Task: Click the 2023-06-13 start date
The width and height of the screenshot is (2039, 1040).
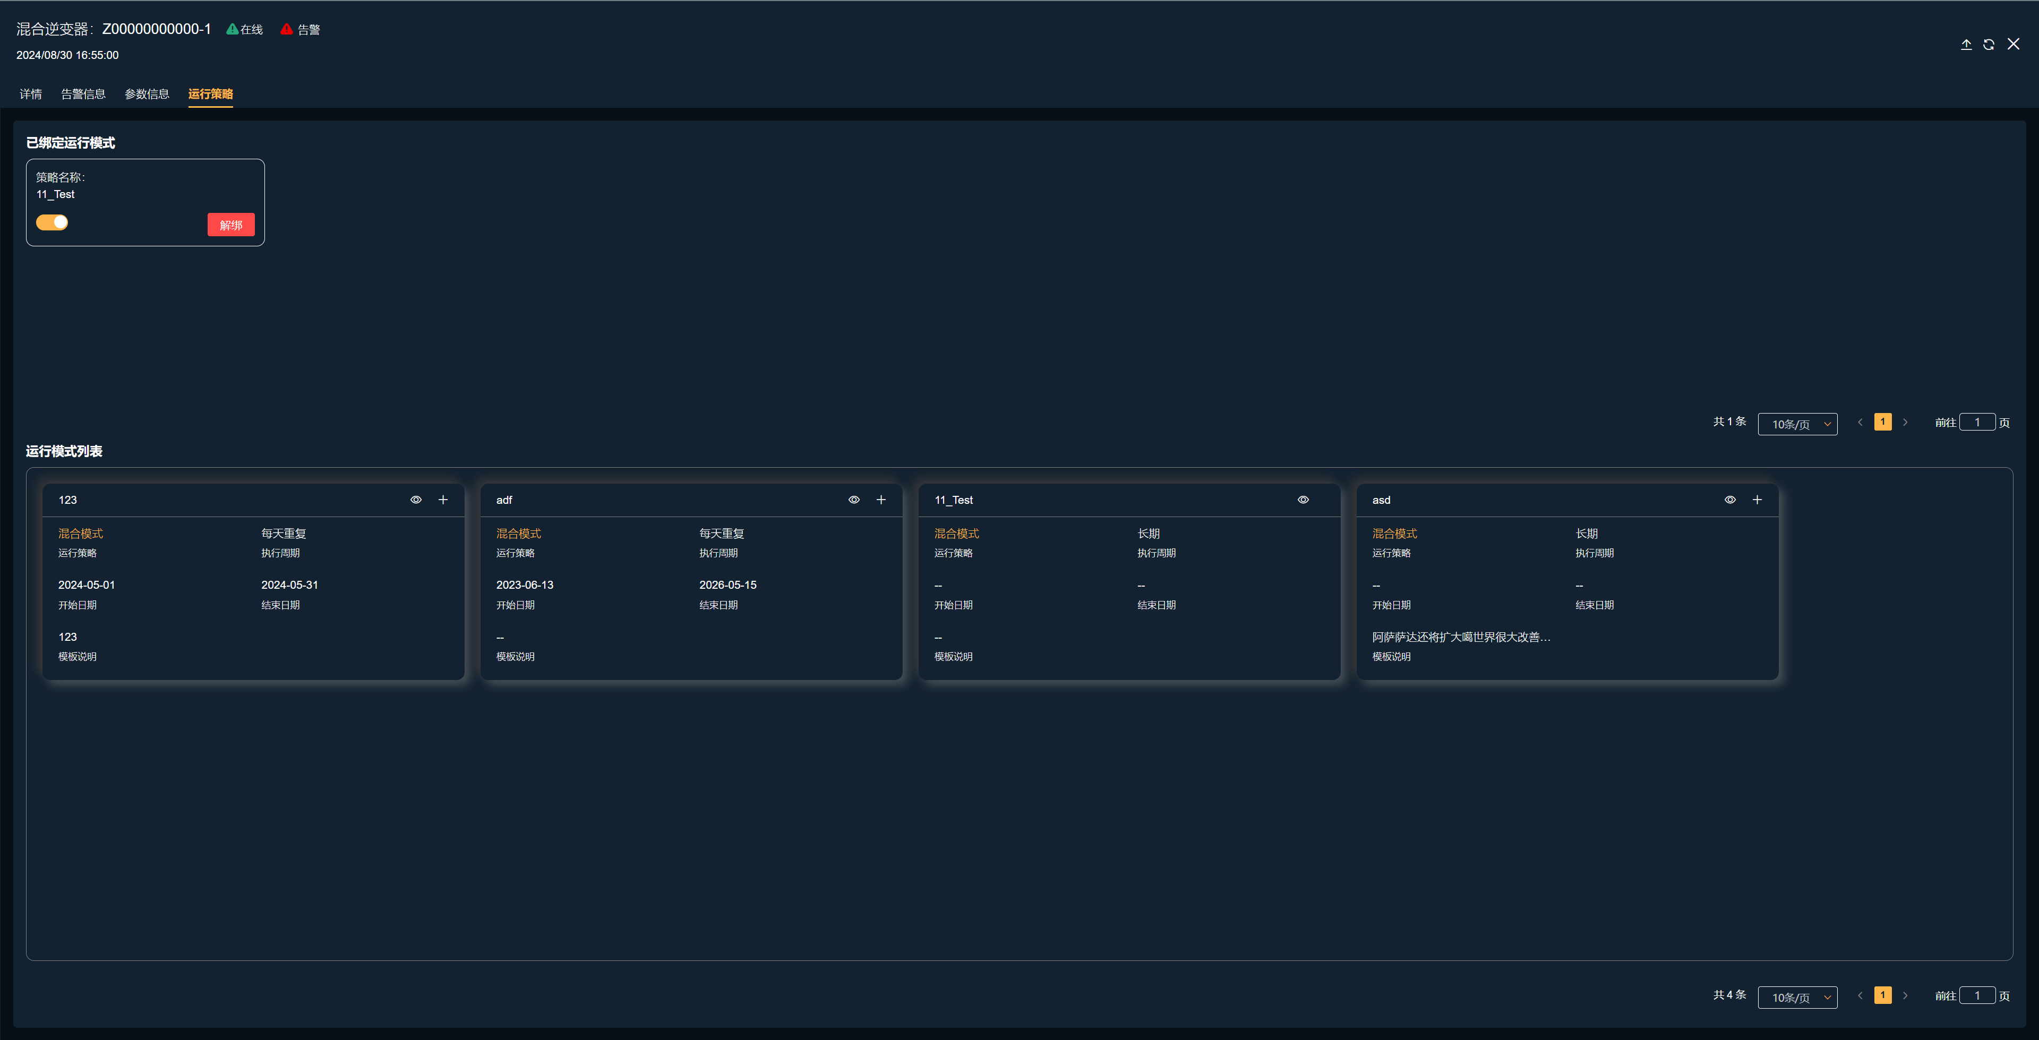Action: [525, 585]
